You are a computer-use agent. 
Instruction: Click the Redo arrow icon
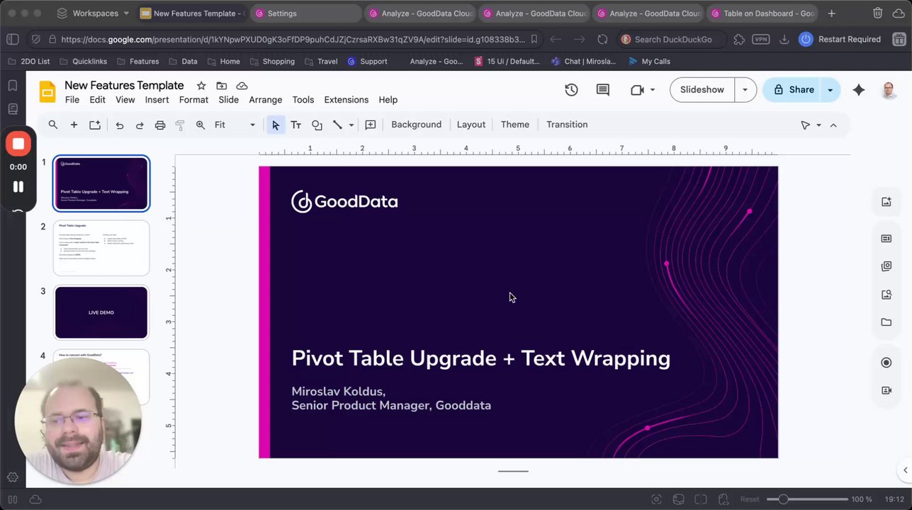[140, 125]
